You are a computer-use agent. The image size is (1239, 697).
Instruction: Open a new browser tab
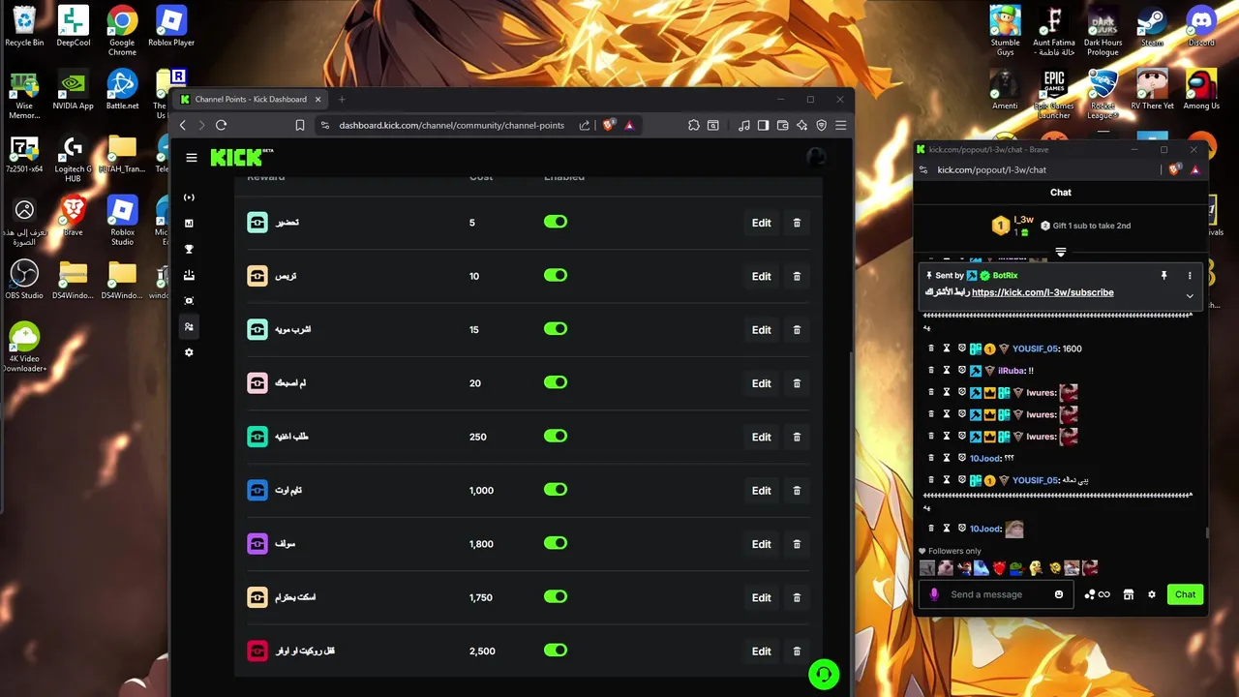pos(342,99)
